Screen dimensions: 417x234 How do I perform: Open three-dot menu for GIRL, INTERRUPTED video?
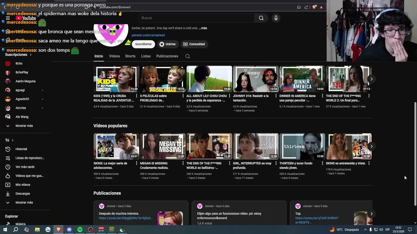pyautogui.click(x=276, y=163)
